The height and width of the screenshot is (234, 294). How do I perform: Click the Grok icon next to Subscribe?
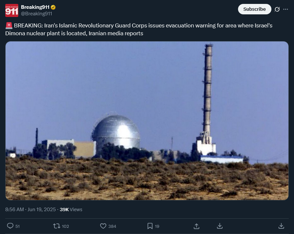point(277,9)
